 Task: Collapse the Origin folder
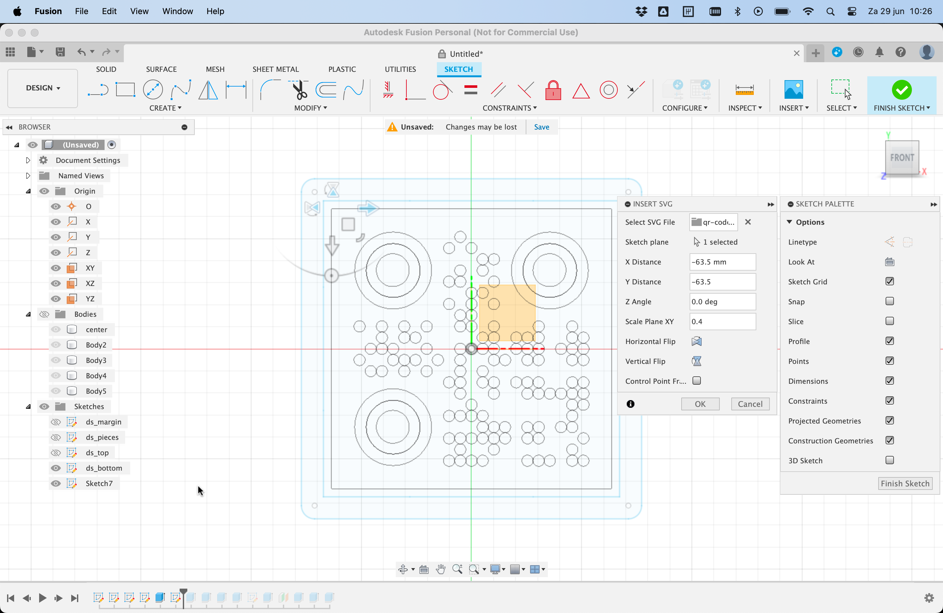pyautogui.click(x=28, y=191)
